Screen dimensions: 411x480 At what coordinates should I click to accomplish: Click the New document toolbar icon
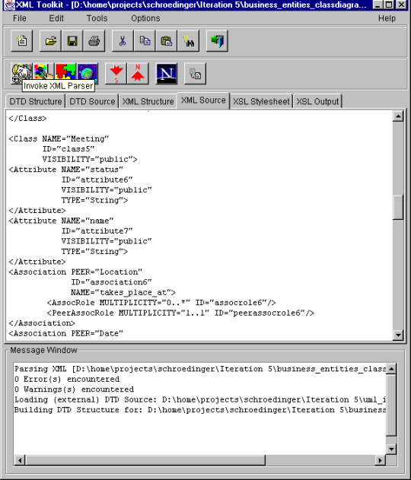(x=22, y=40)
